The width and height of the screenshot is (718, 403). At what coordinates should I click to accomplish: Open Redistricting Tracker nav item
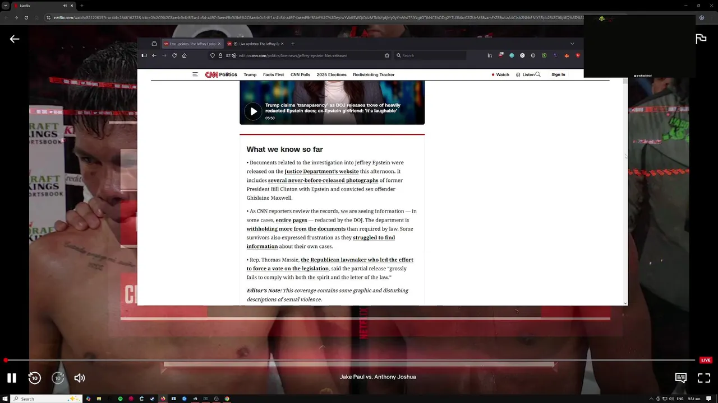click(x=374, y=74)
